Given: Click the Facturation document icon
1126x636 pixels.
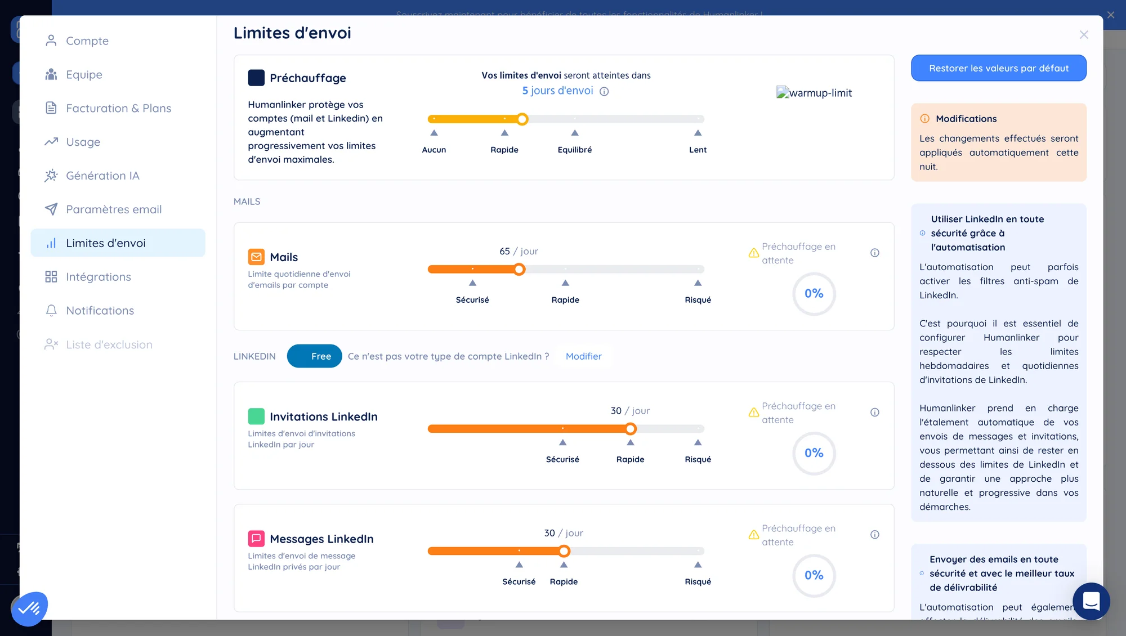Looking at the screenshot, I should (51, 108).
